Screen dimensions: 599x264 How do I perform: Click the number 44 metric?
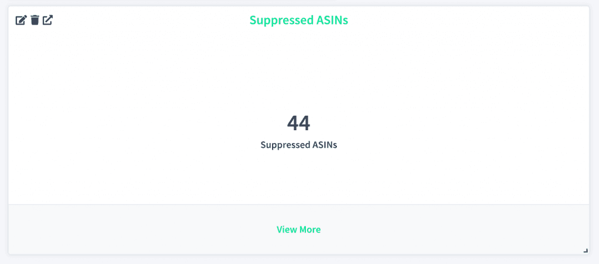pyautogui.click(x=298, y=123)
